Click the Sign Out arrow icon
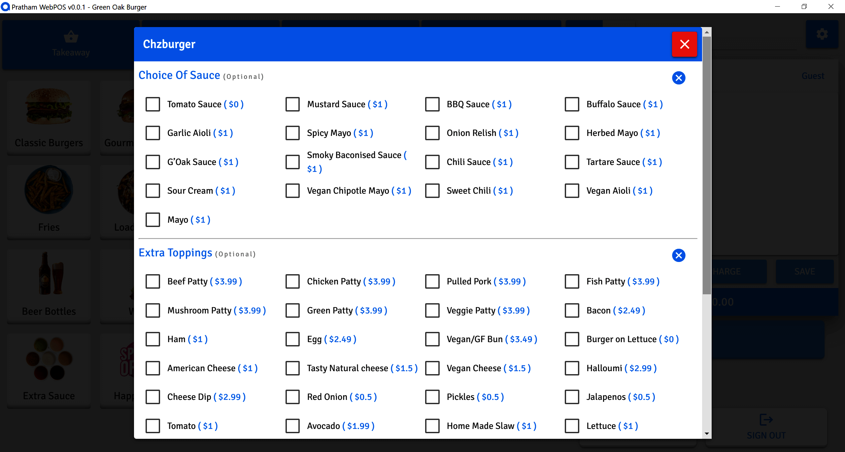The width and height of the screenshot is (845, 452). [x=766, y=419]
